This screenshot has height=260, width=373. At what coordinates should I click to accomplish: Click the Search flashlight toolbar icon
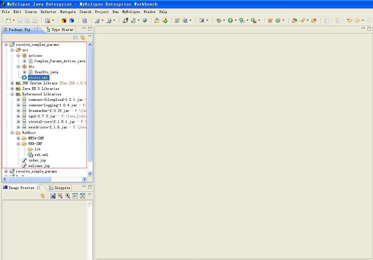(302, 20)
